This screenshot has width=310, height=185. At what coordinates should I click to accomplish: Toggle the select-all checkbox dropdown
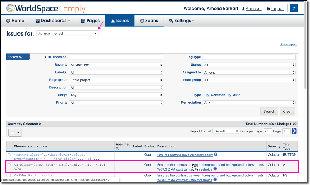15,132
